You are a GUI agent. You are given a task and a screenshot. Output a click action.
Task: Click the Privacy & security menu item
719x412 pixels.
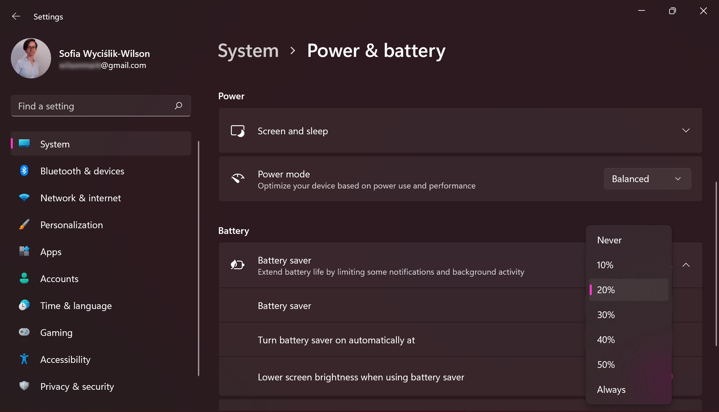[77, 386]
